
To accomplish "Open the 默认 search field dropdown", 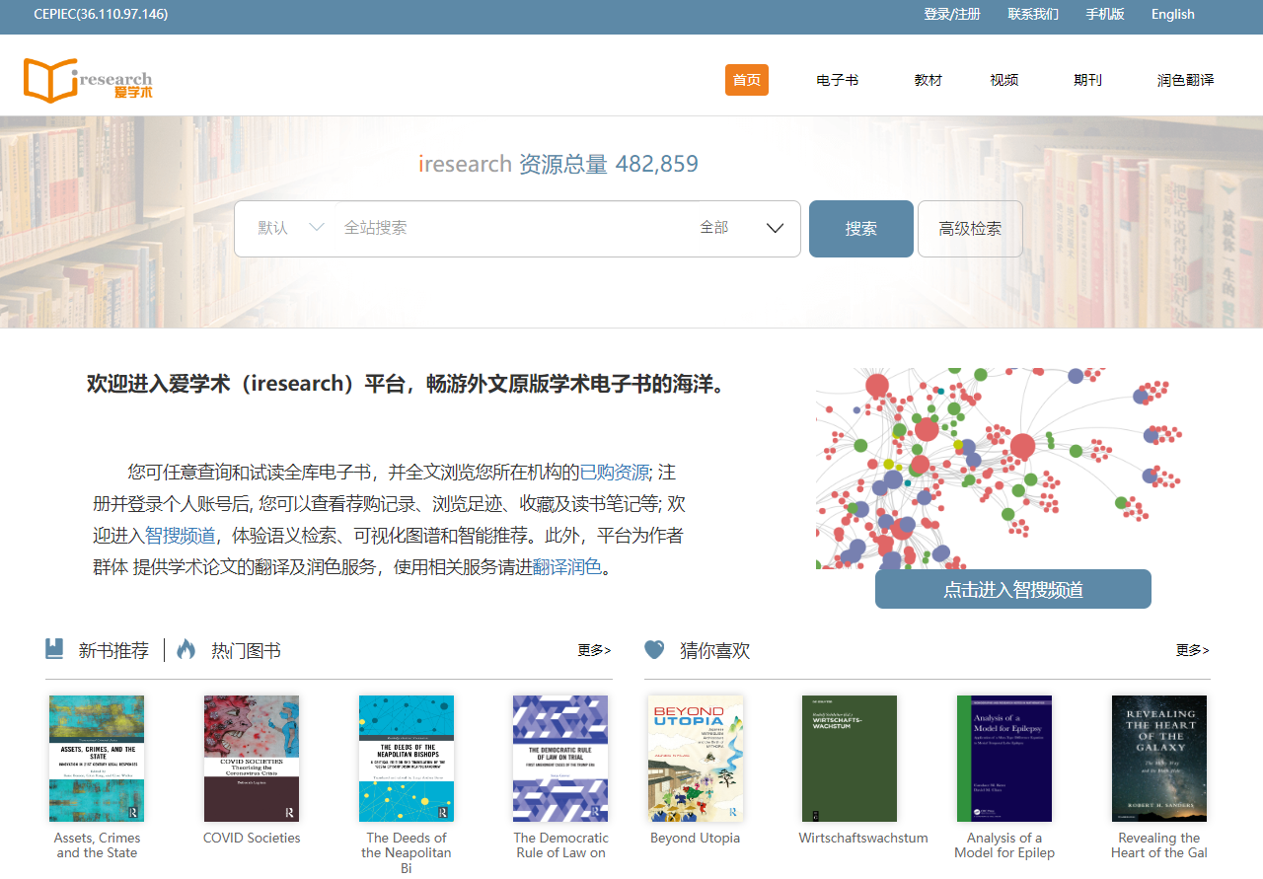I will pyautogui.click(x=290, y=228).
